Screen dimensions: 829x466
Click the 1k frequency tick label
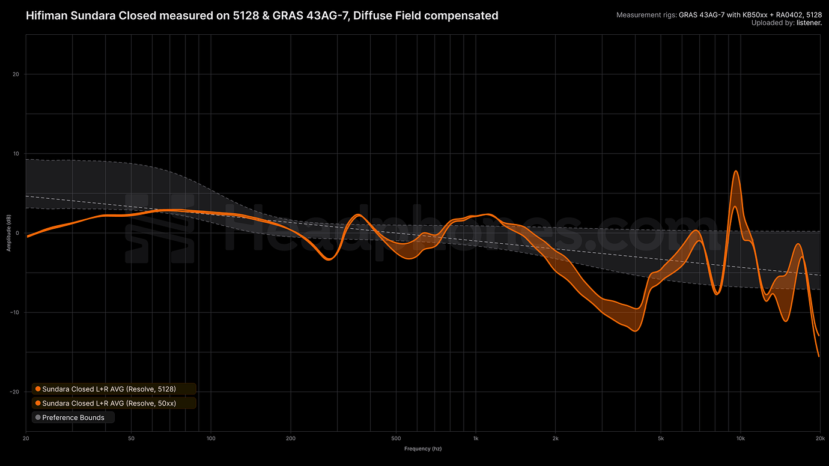coord(476,438)
